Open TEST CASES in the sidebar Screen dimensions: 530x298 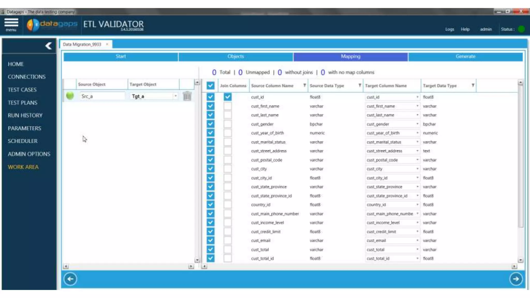[x=22, y=90]
